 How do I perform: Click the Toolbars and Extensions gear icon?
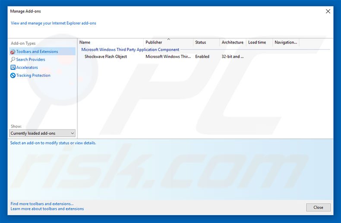[x=13, y=52]
